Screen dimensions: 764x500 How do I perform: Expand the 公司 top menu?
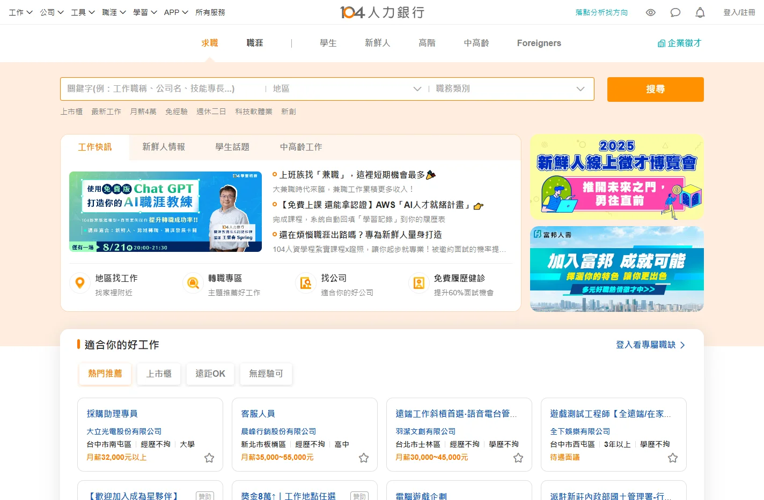click(x=52, y=12)
